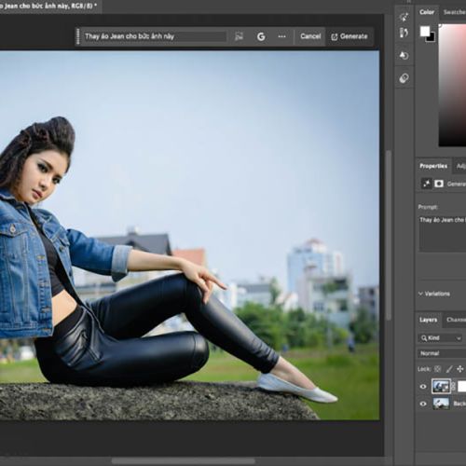Click the Generate button in the prompt bar
The height and width of the screenshot is (466, 466).
(x=349, y=36)
